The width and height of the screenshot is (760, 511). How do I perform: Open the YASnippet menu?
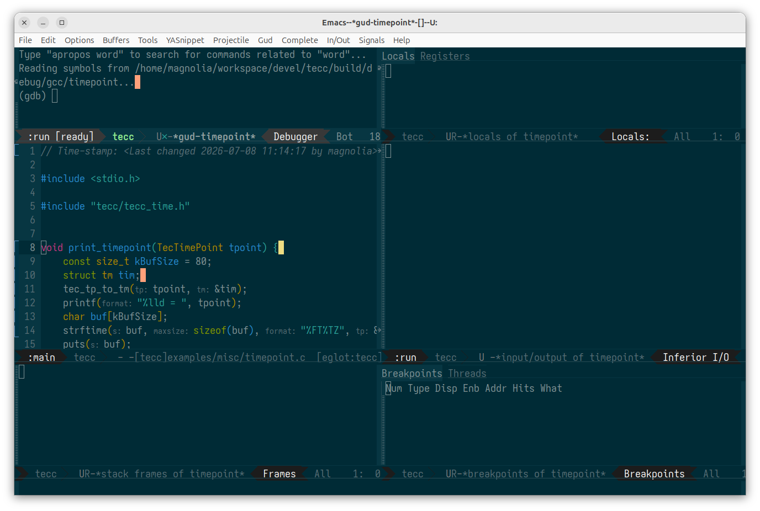click(185, 40)
